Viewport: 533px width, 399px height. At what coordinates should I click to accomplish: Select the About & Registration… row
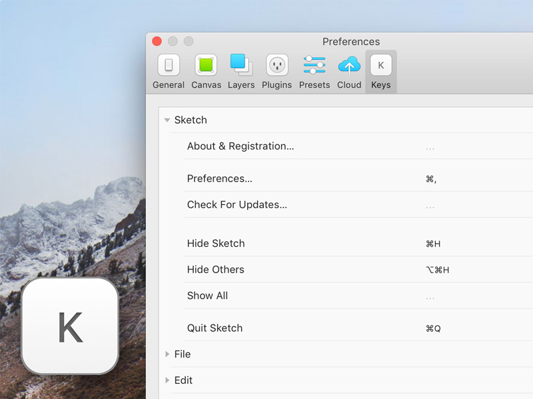pos(358,146)
